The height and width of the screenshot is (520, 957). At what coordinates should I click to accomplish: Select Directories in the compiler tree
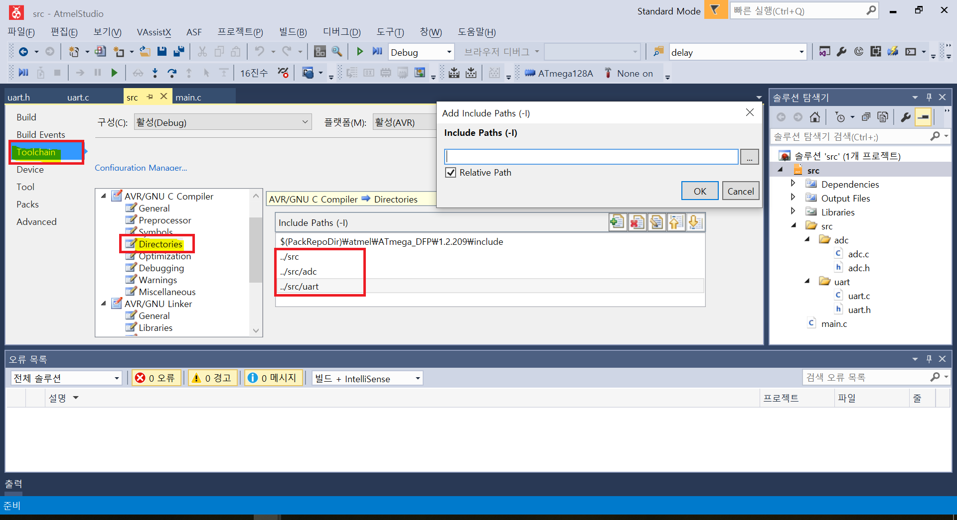[x=160, y=244]
